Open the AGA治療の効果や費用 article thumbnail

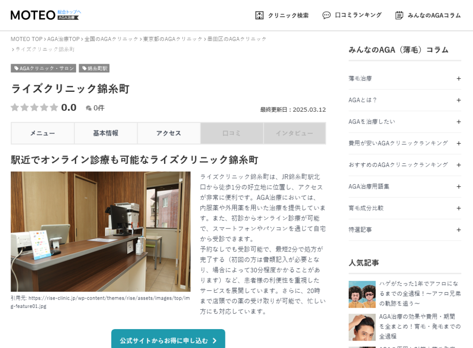362,327
